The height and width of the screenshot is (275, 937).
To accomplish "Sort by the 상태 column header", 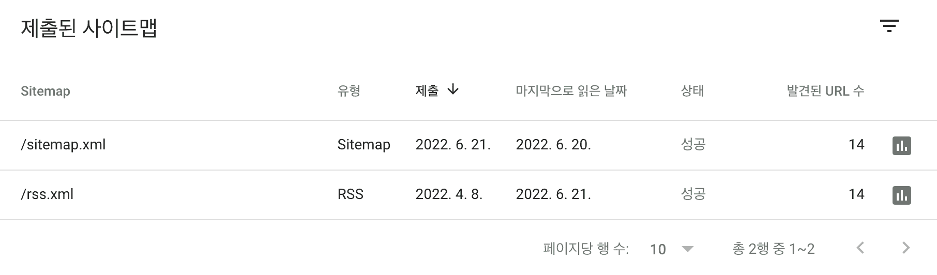I will [692, 91].
